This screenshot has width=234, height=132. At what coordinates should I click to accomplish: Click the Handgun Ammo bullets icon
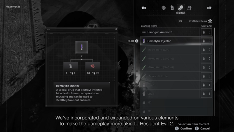(144, 32)
